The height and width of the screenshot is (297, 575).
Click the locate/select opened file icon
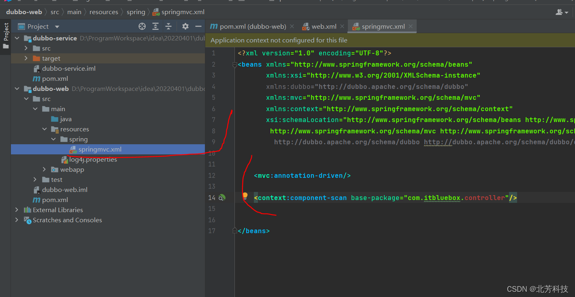pyautogui.click(x=142, y=26)
